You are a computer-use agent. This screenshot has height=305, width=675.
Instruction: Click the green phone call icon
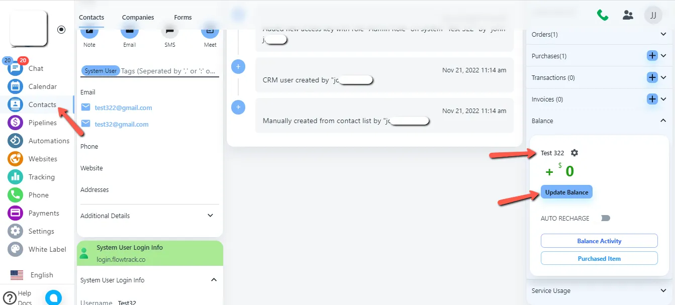pos(603,15)
